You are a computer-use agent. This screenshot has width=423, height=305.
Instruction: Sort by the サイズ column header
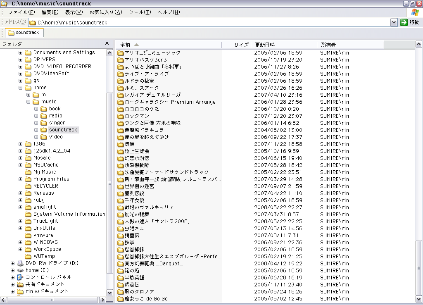(236, 45)
